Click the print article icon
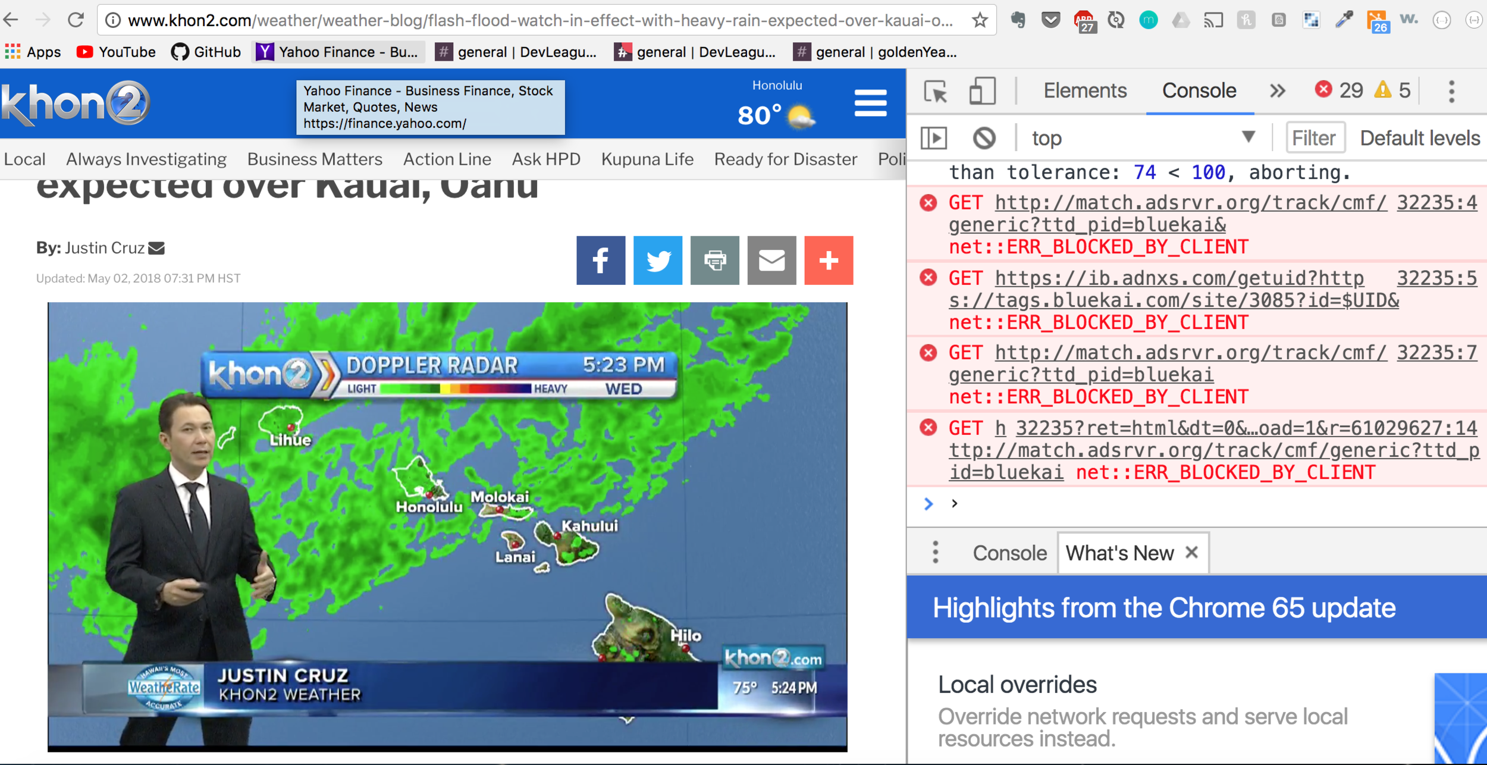The width and height of the screenshot is (1487, 765). 714,261
